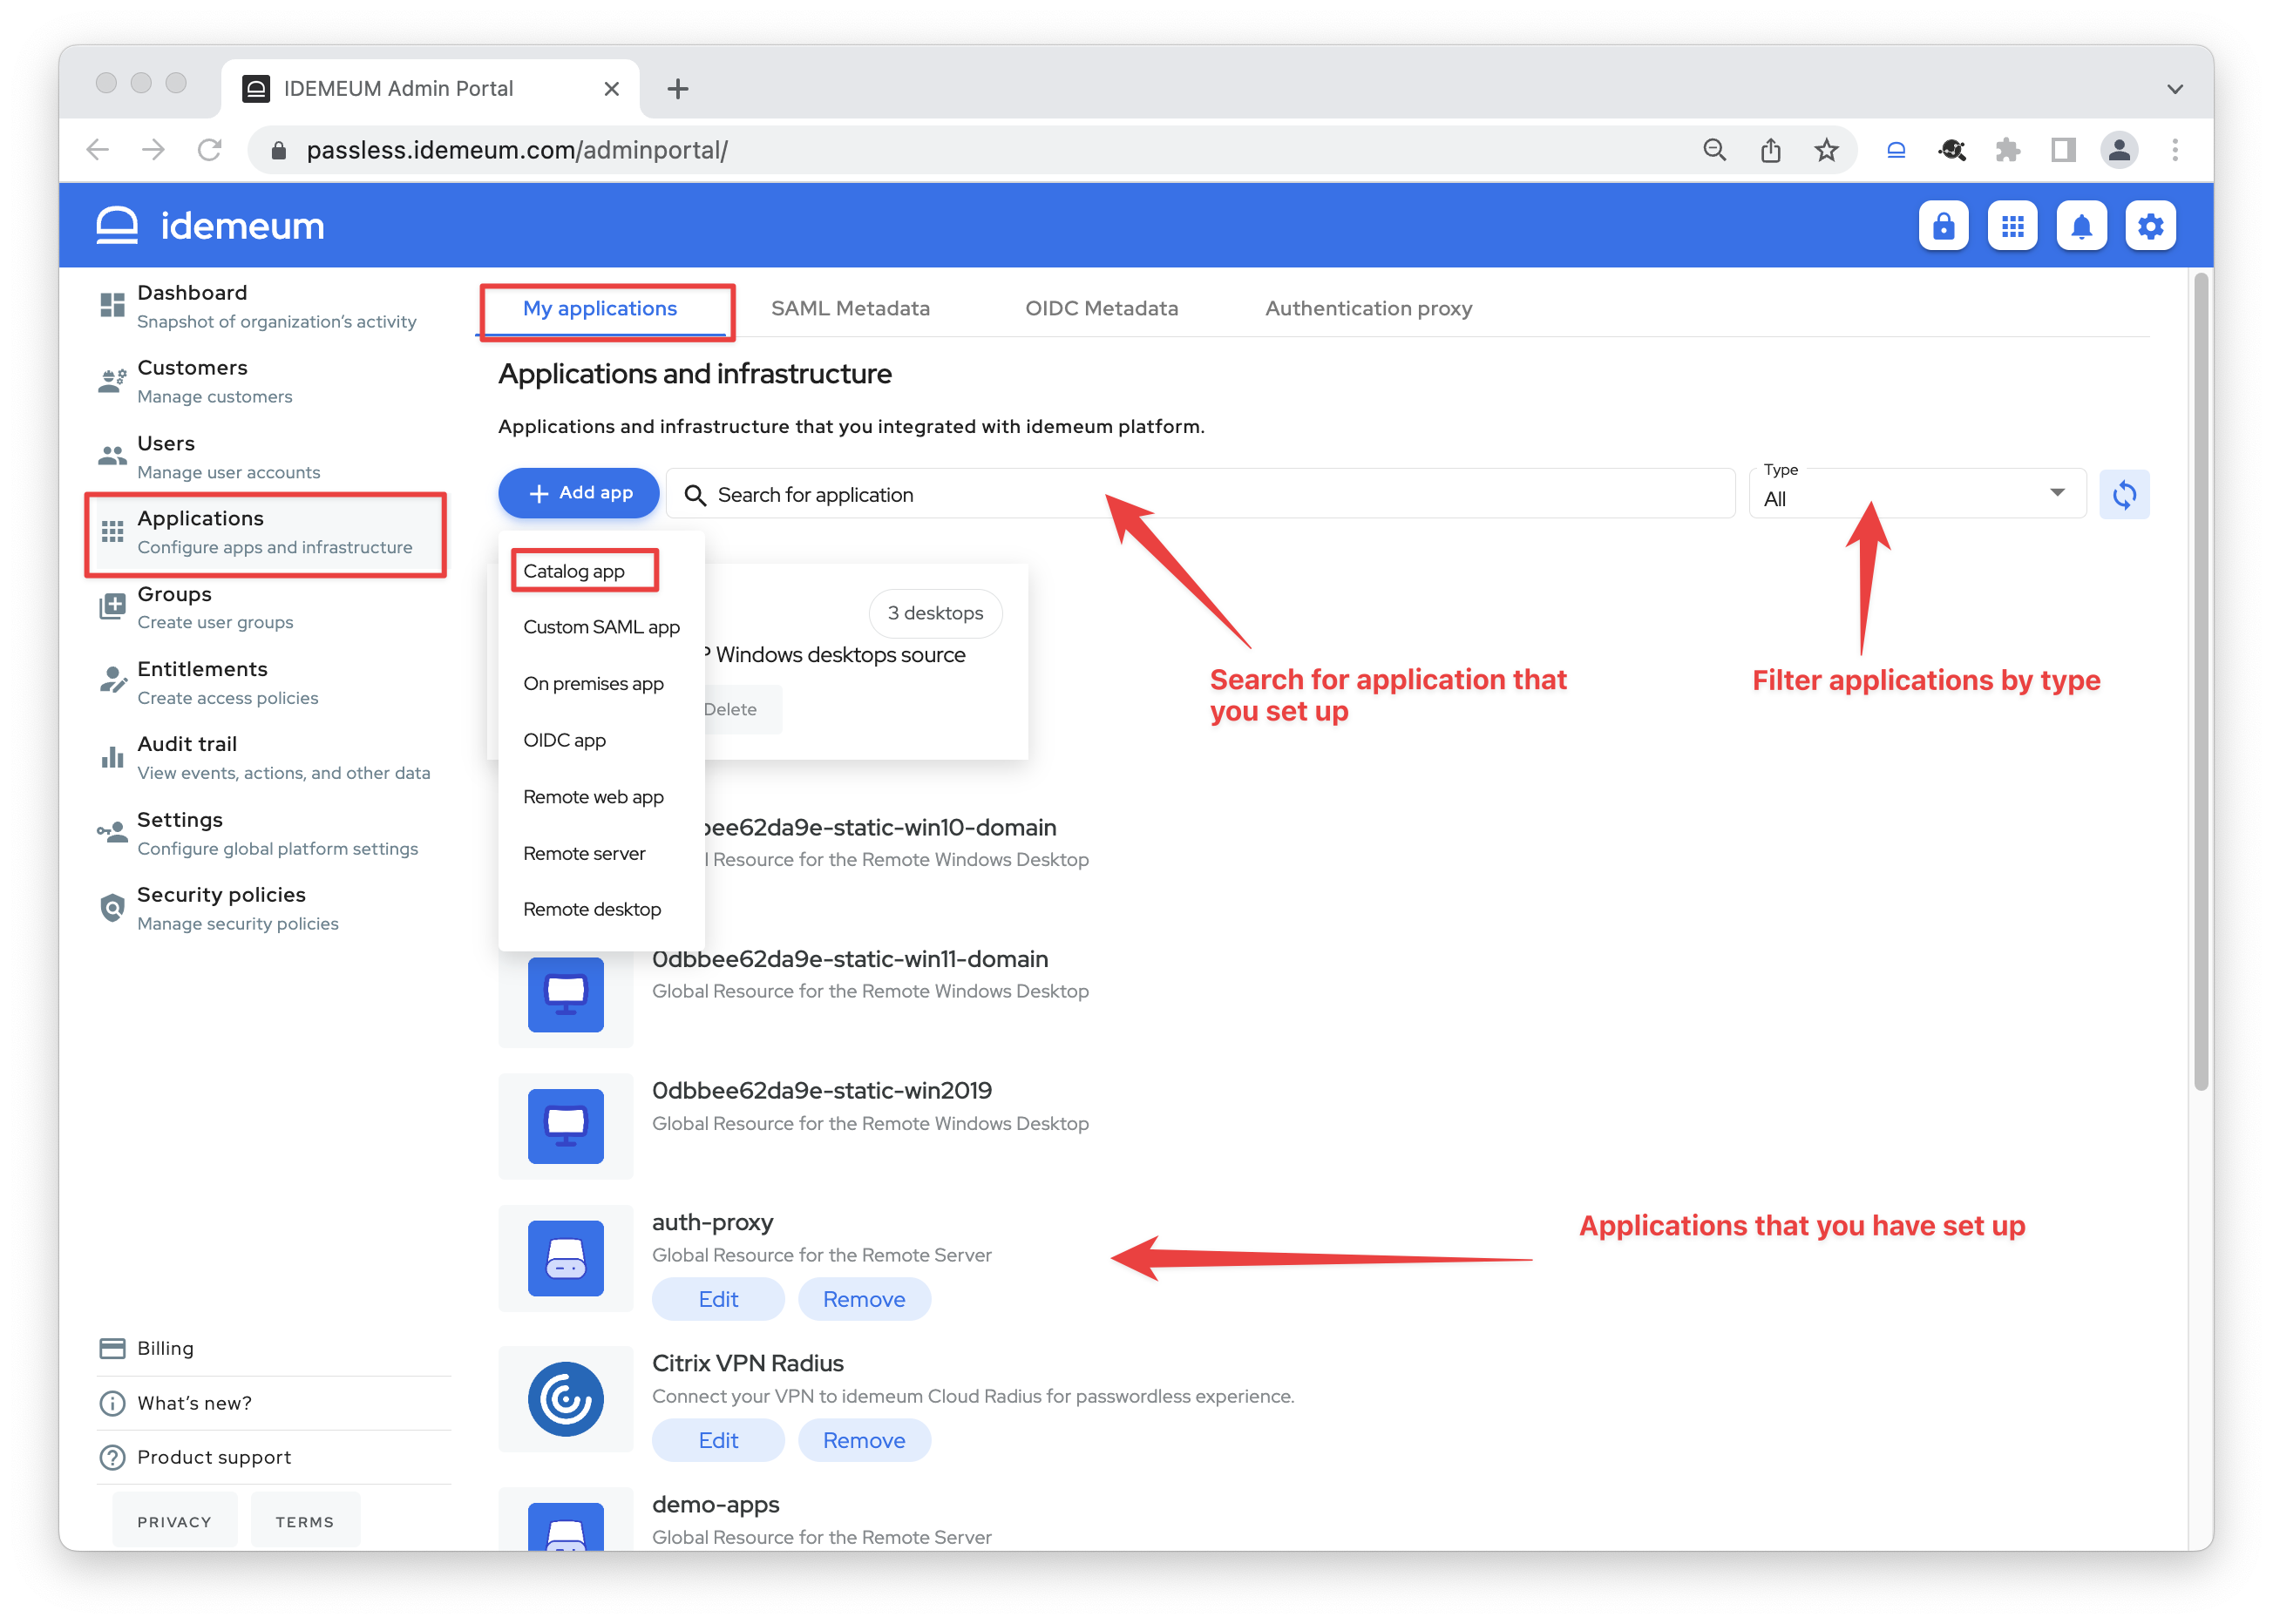2273x1624 pixels.
Task: Click the PRIVACY button
Action: (174, 1521)
